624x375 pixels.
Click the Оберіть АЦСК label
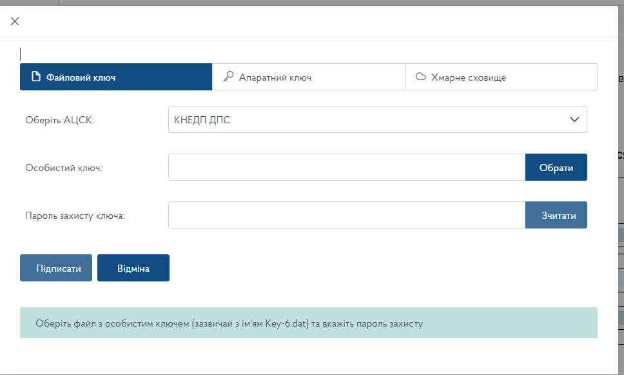(x=60, y=120)
